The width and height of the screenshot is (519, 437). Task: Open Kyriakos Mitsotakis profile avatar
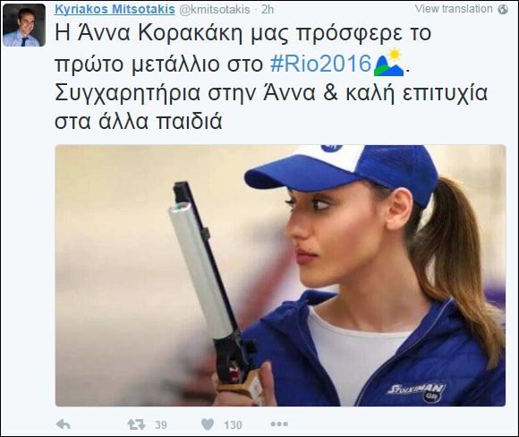point(24,25)
